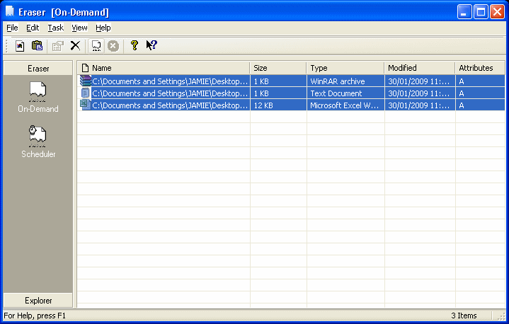Click the WinRAR archive type cell
Viewport: 509px width, 324px height.
coord(338,81)
